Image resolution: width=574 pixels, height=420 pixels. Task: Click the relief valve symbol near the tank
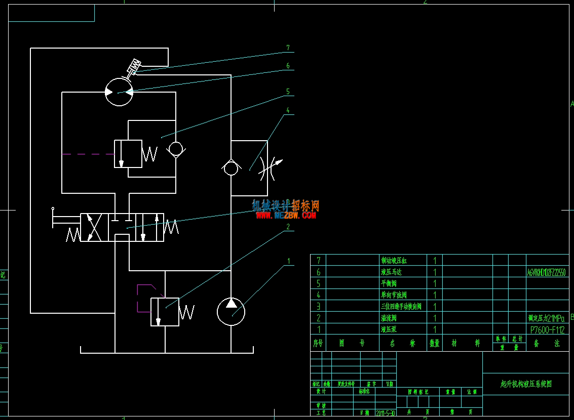point(165,312)
